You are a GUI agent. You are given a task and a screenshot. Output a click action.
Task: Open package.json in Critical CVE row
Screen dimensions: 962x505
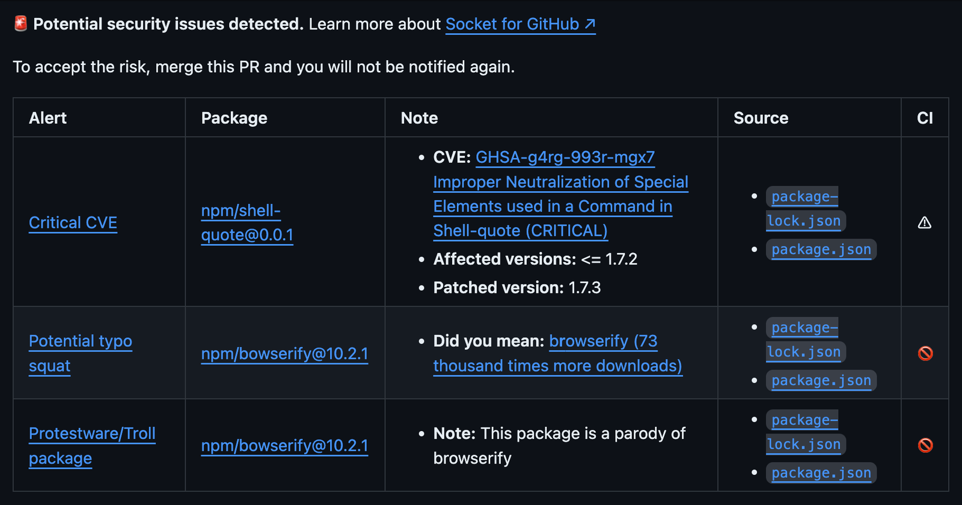tap(821, 249)
